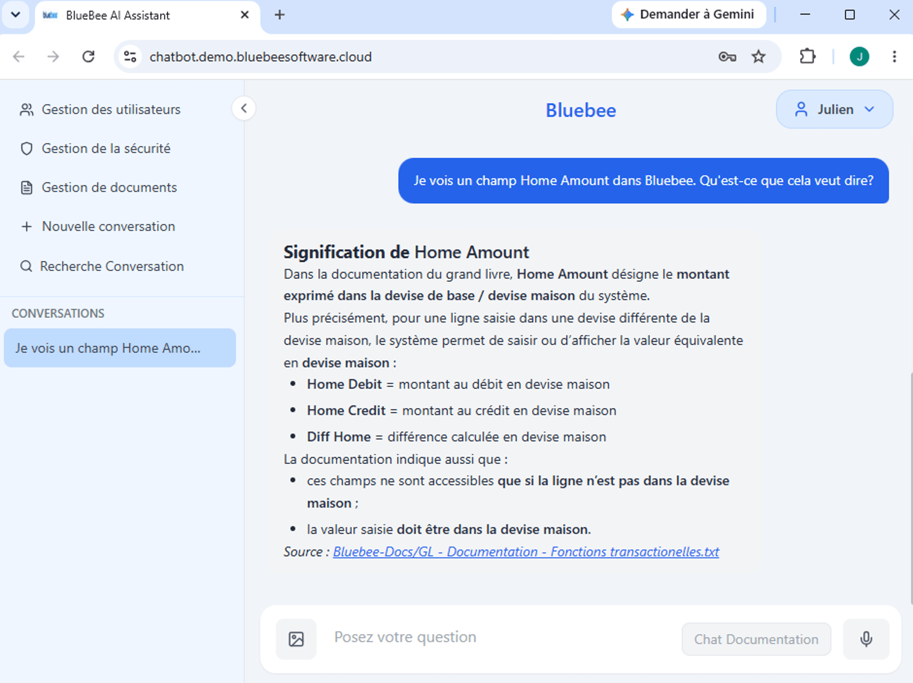
Task: Focus the Posez votre question field
Action: point(503,637)
